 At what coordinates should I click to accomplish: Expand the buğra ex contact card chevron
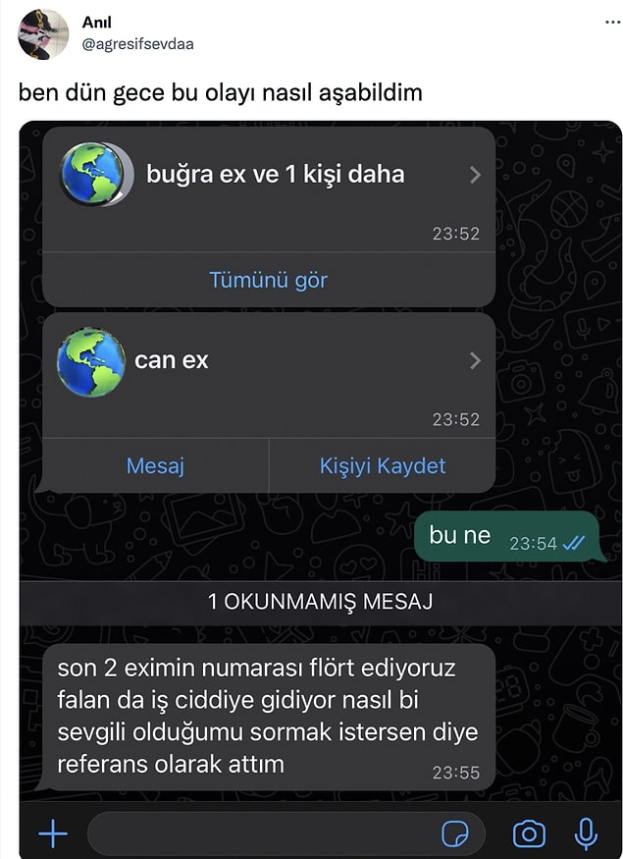pos(475,175)
